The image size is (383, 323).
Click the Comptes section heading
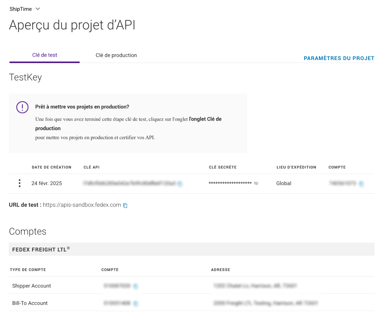click(x=28, y=232)
